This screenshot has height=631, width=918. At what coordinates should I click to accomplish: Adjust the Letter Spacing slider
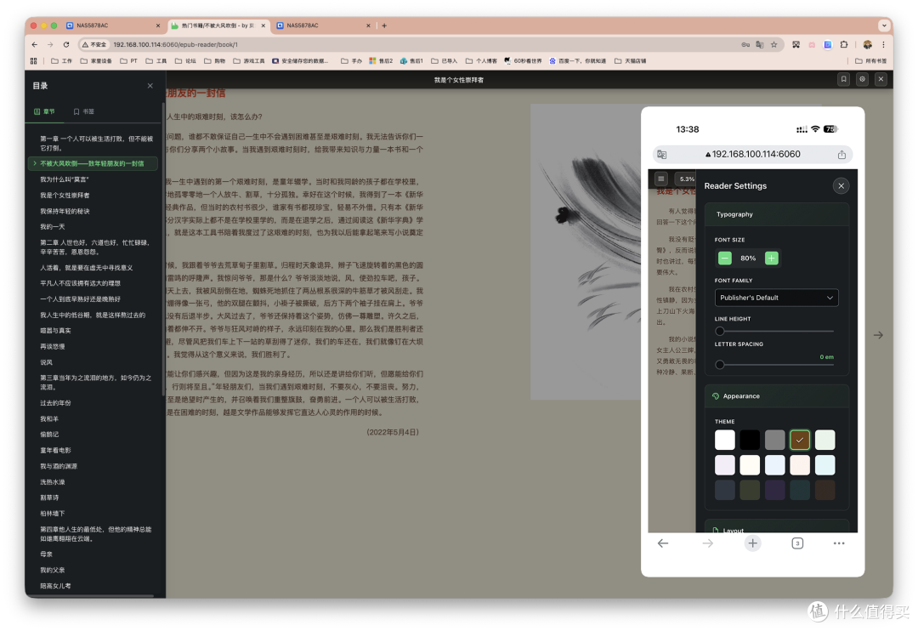776,365
